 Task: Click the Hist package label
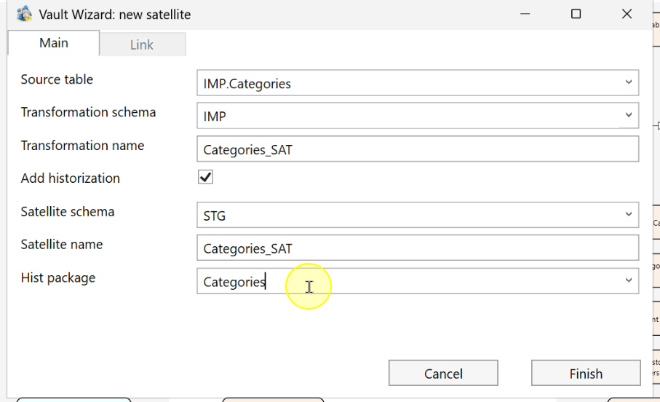58,277
